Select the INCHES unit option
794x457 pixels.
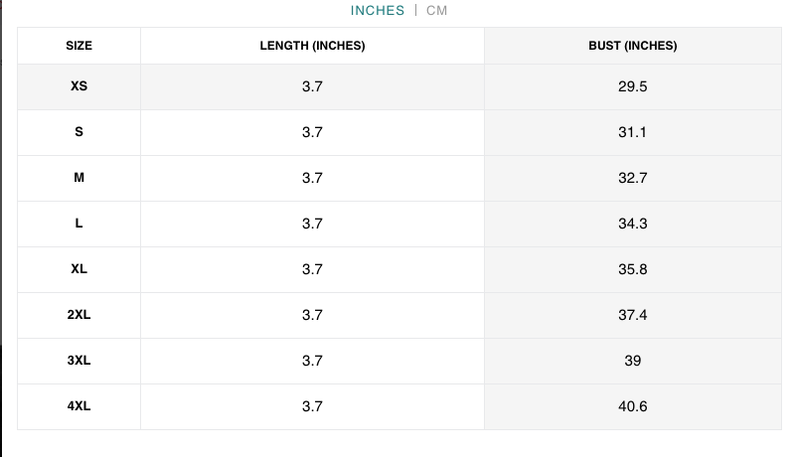pyautogui.click(x=378, y=11)
